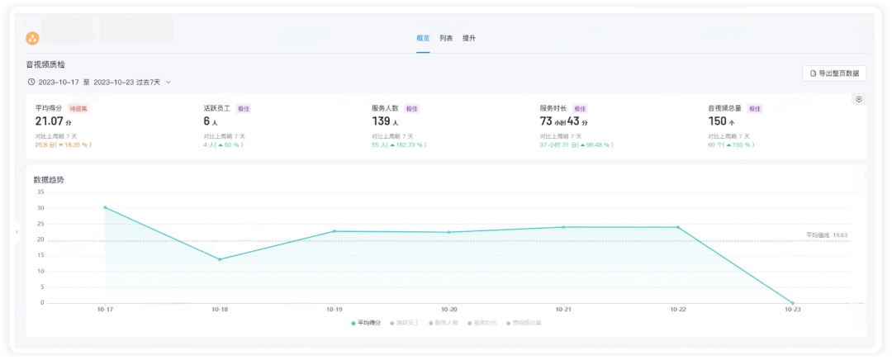Click the 待提高 badge next to 平均得分
This screenshot has height=360, width=892.
[78, 109]
